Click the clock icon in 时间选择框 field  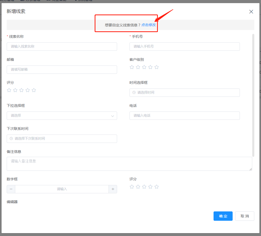tap(134, 92)
